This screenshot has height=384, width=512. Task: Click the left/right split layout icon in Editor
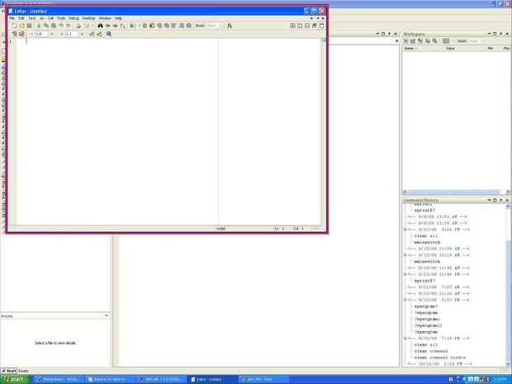[300, 26]
